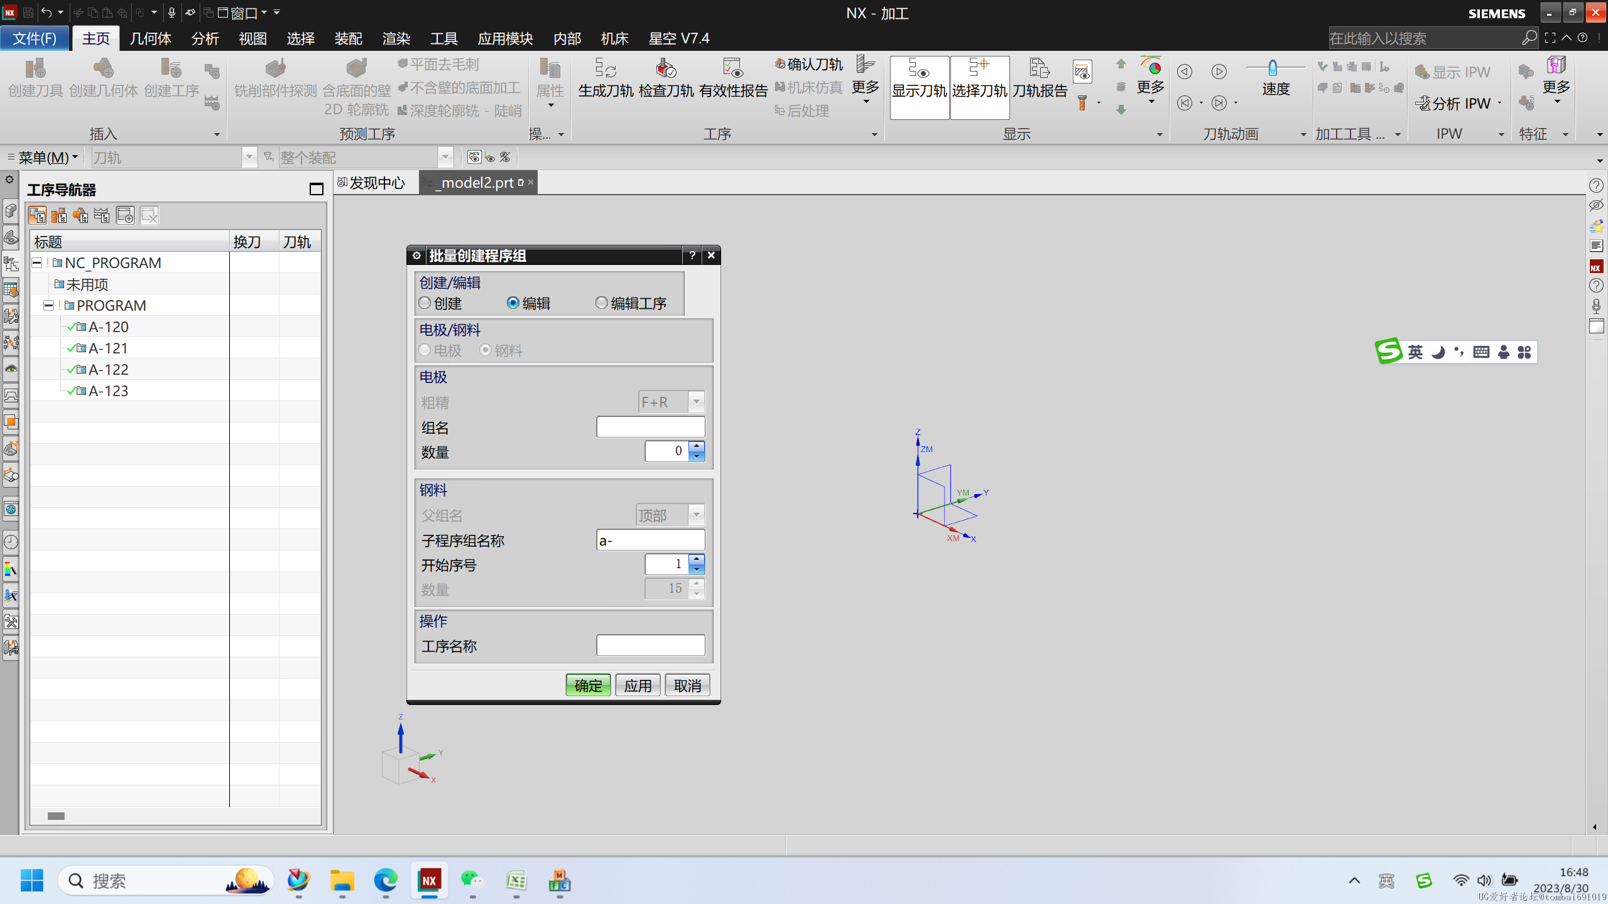
Task: Switch to the 分析 ribbon tab
Action: tap(205, 38)
